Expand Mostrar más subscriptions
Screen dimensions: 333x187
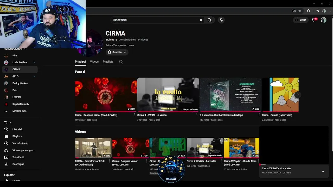point(20,111)
